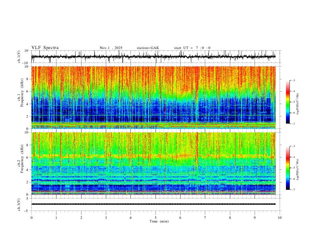Click the "-3" tick on ch.1 colorbar
Screen dimensions: 315x244
tap(293, 80)
